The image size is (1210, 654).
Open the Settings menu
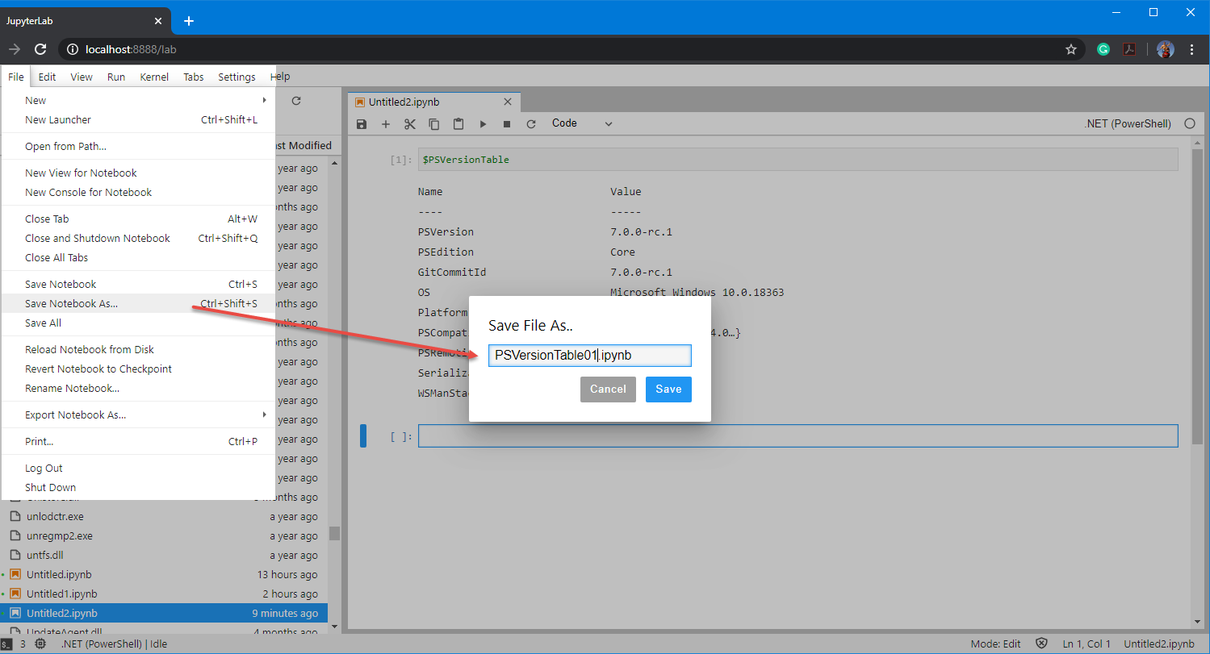point(237,77)
